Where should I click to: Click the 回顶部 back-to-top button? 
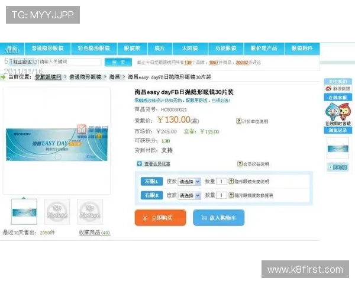(338, 167)
